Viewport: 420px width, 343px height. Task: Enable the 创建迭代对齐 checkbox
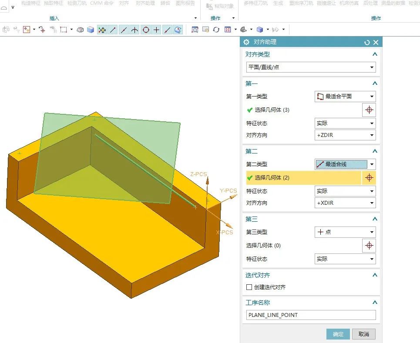pyautogui.click(x=249, y=287)
